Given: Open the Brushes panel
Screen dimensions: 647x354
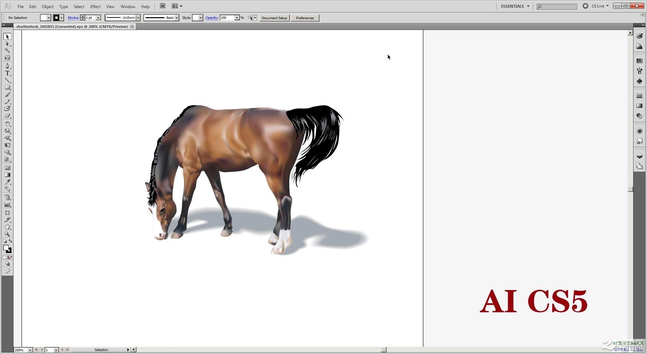Looking at the screenshot, I should (x=639, y=71).
